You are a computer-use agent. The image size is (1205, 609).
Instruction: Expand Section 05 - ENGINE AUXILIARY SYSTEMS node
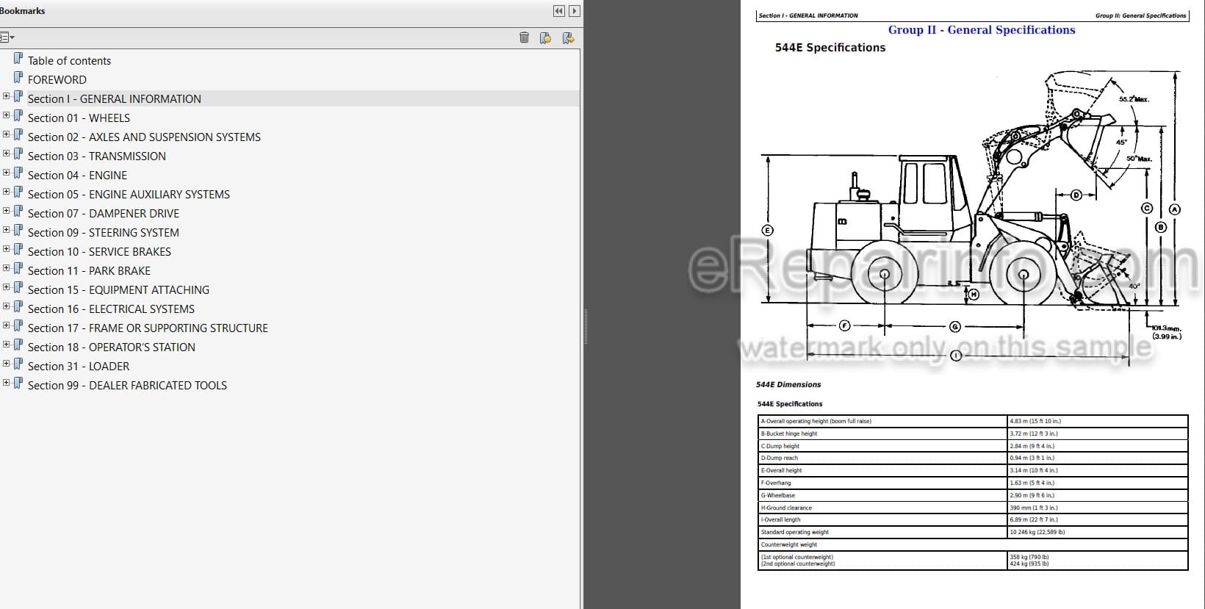coord(7,192)
